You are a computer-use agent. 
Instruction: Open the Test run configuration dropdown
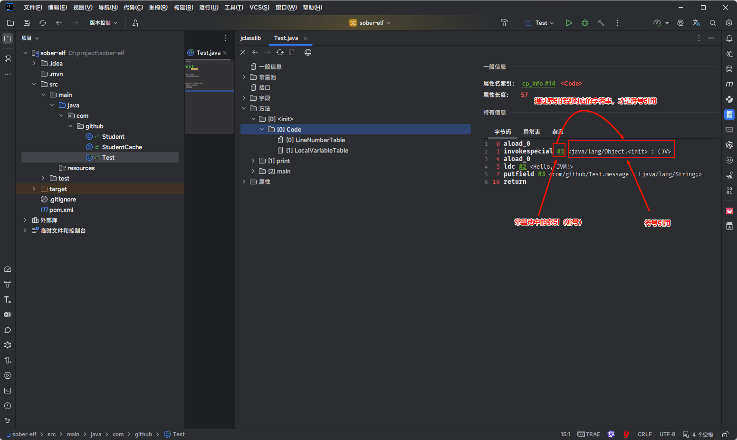pyautogui.click(x=540, y=23)
